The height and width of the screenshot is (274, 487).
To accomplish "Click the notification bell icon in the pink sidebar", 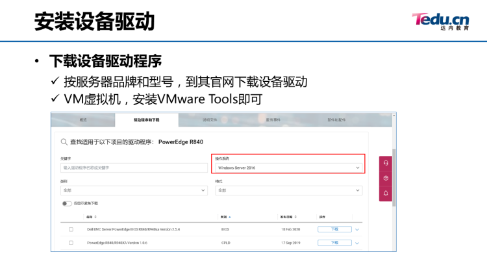I will pyautogui.click(x=386, y=193).
